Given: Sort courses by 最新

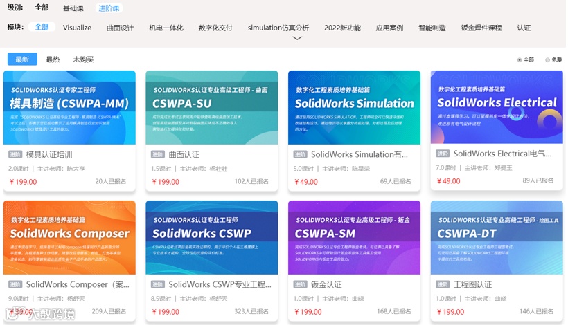Looking at the screenshot, I should click(22, 59).
